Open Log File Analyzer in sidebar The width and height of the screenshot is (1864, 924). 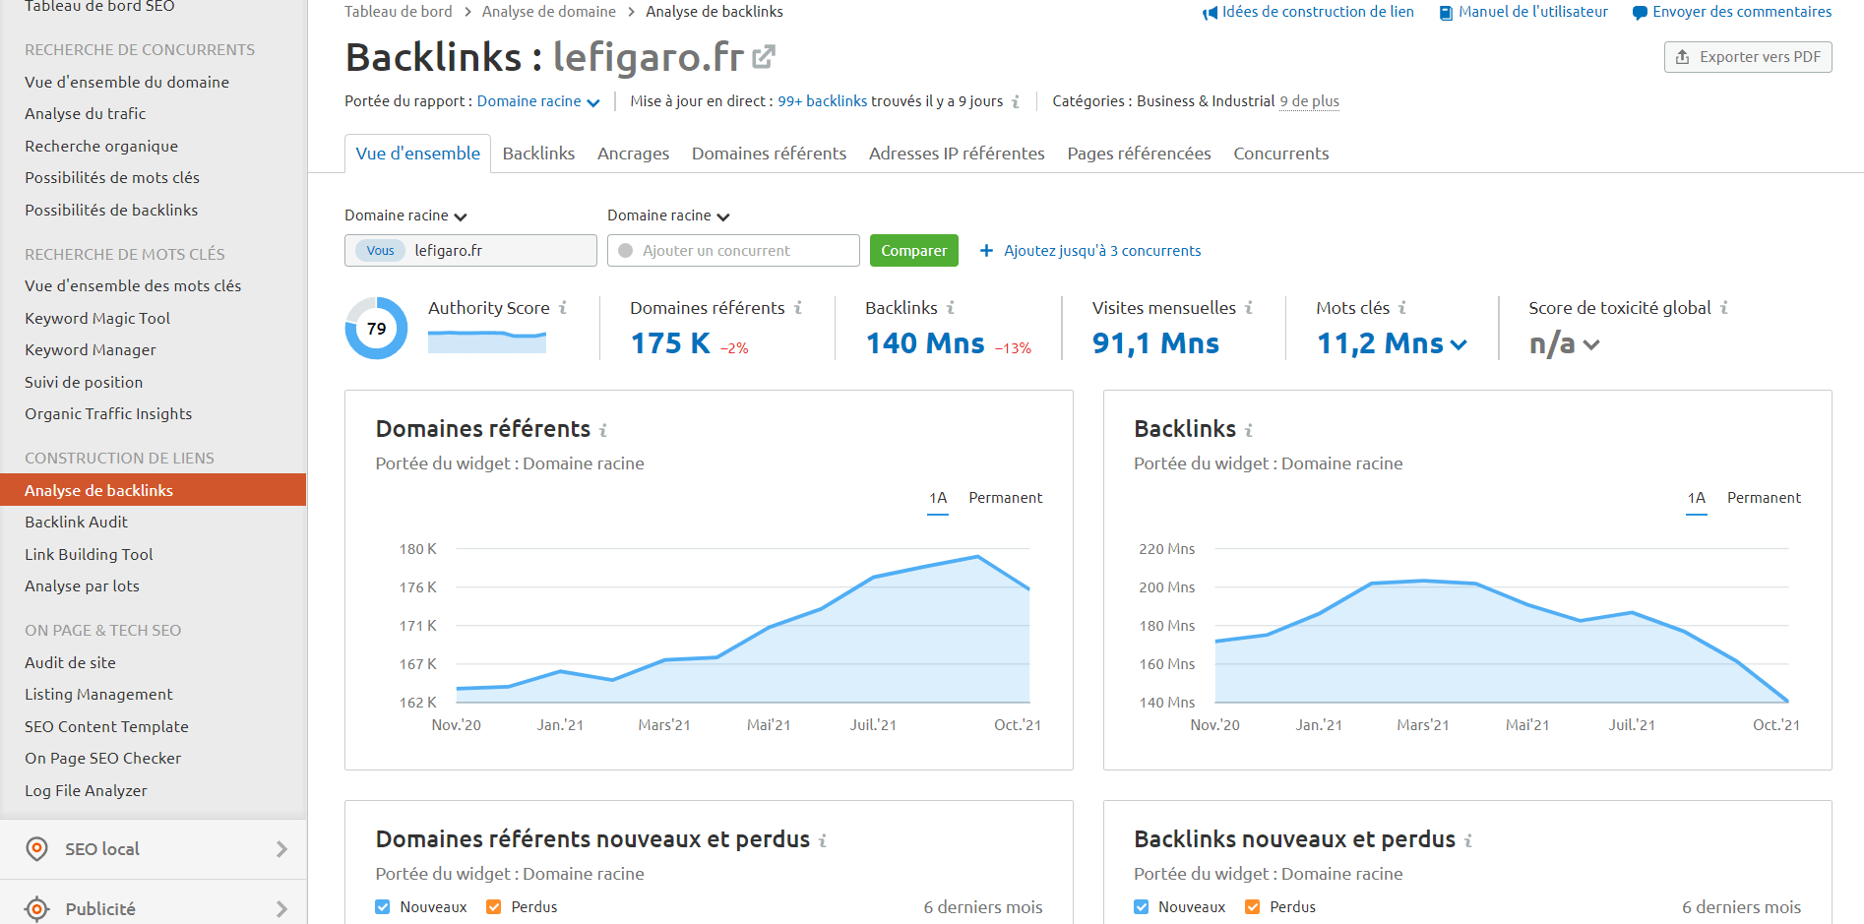tap(86, 791)
